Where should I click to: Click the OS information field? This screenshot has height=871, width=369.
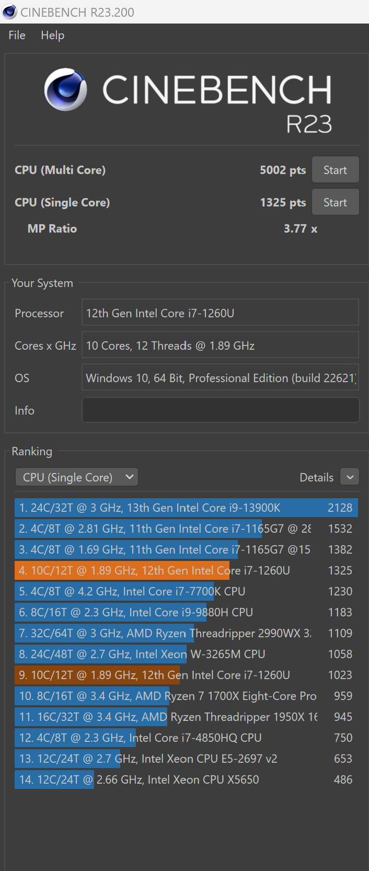220,377
